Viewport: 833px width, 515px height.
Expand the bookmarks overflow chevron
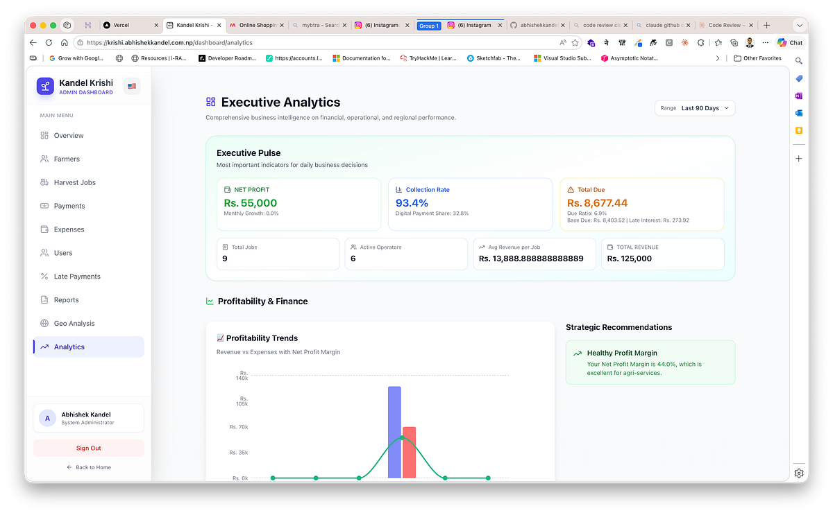(x=718, y=58)
